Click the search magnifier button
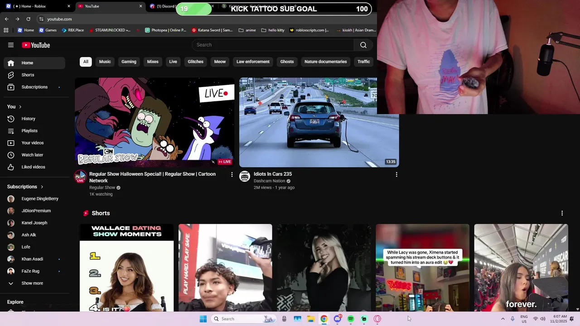 363,45
